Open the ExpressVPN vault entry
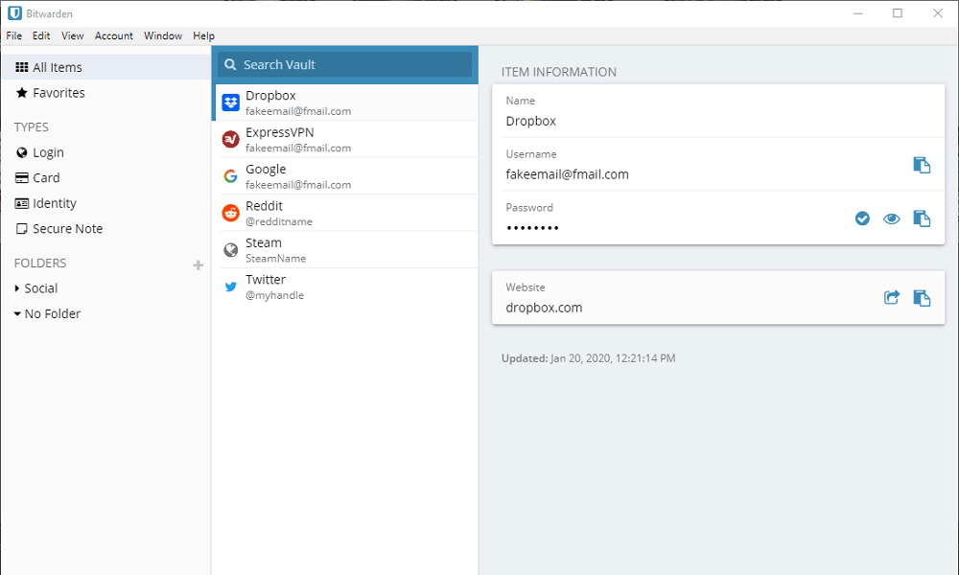 pos(345,139)
